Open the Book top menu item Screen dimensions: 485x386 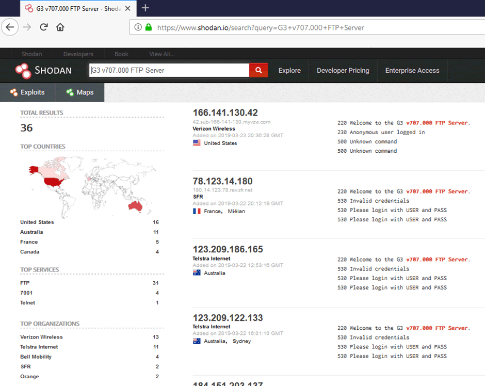click(121, 54)
